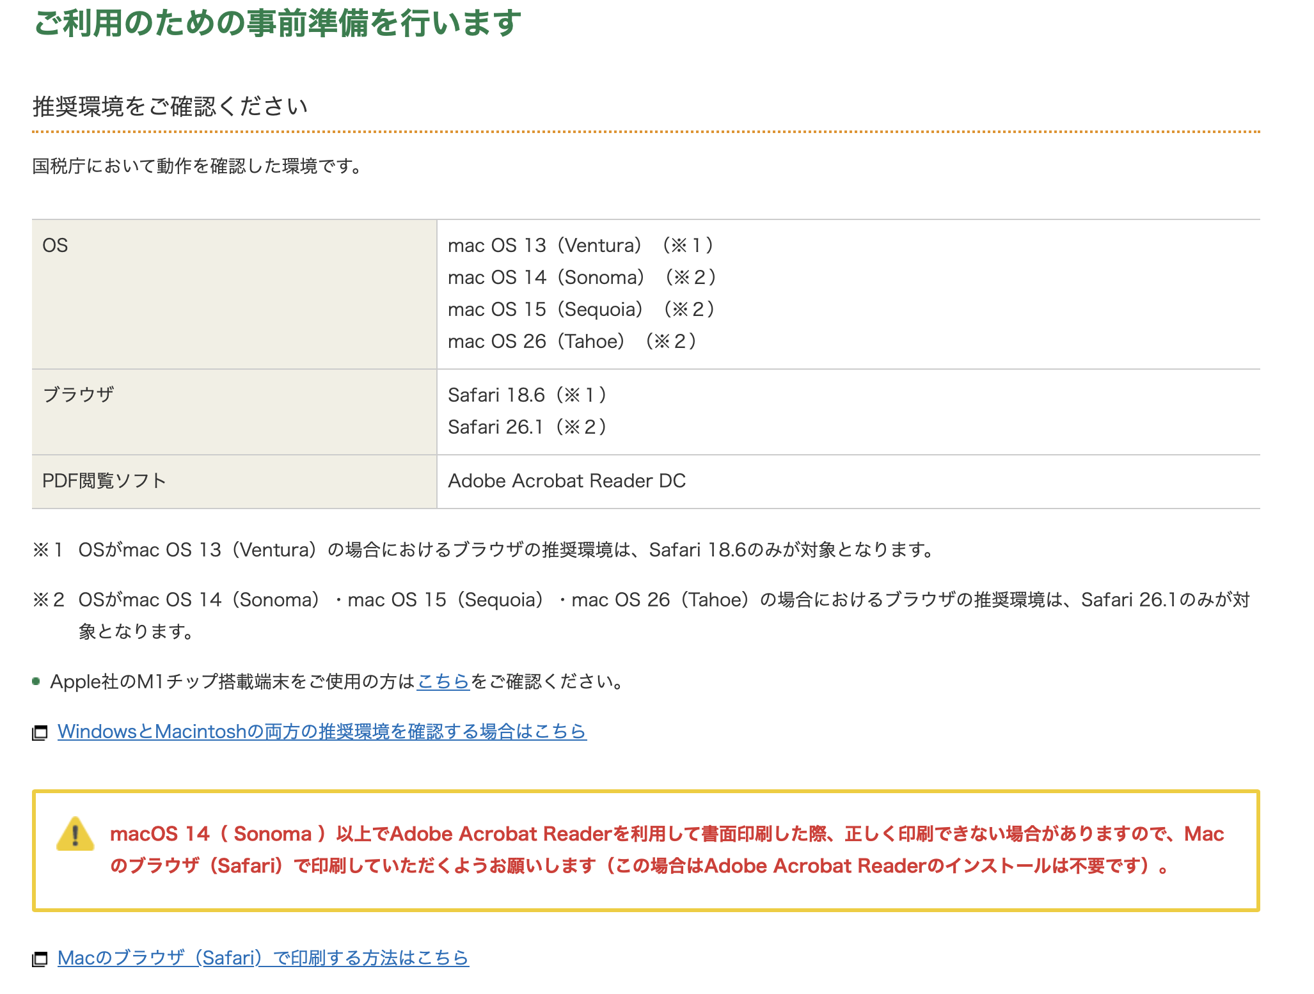Open Macのブラウザ(Safari)で印刷する方法 link
The height and width of the screenshot is (994, 1314).
pyautogui.click(x=263, y=958)
